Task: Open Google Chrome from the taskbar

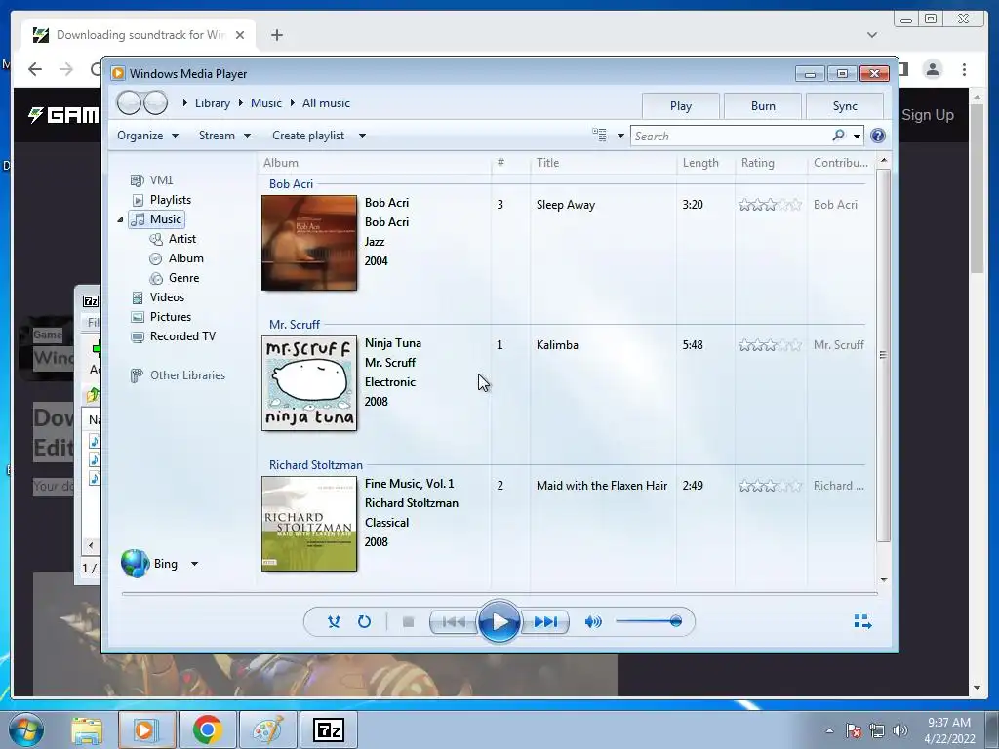Action: pyautogui.click(x=207, y=729)
